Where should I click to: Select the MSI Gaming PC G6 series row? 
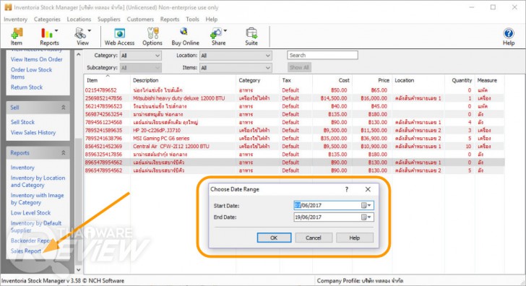[x=294, y=138]
